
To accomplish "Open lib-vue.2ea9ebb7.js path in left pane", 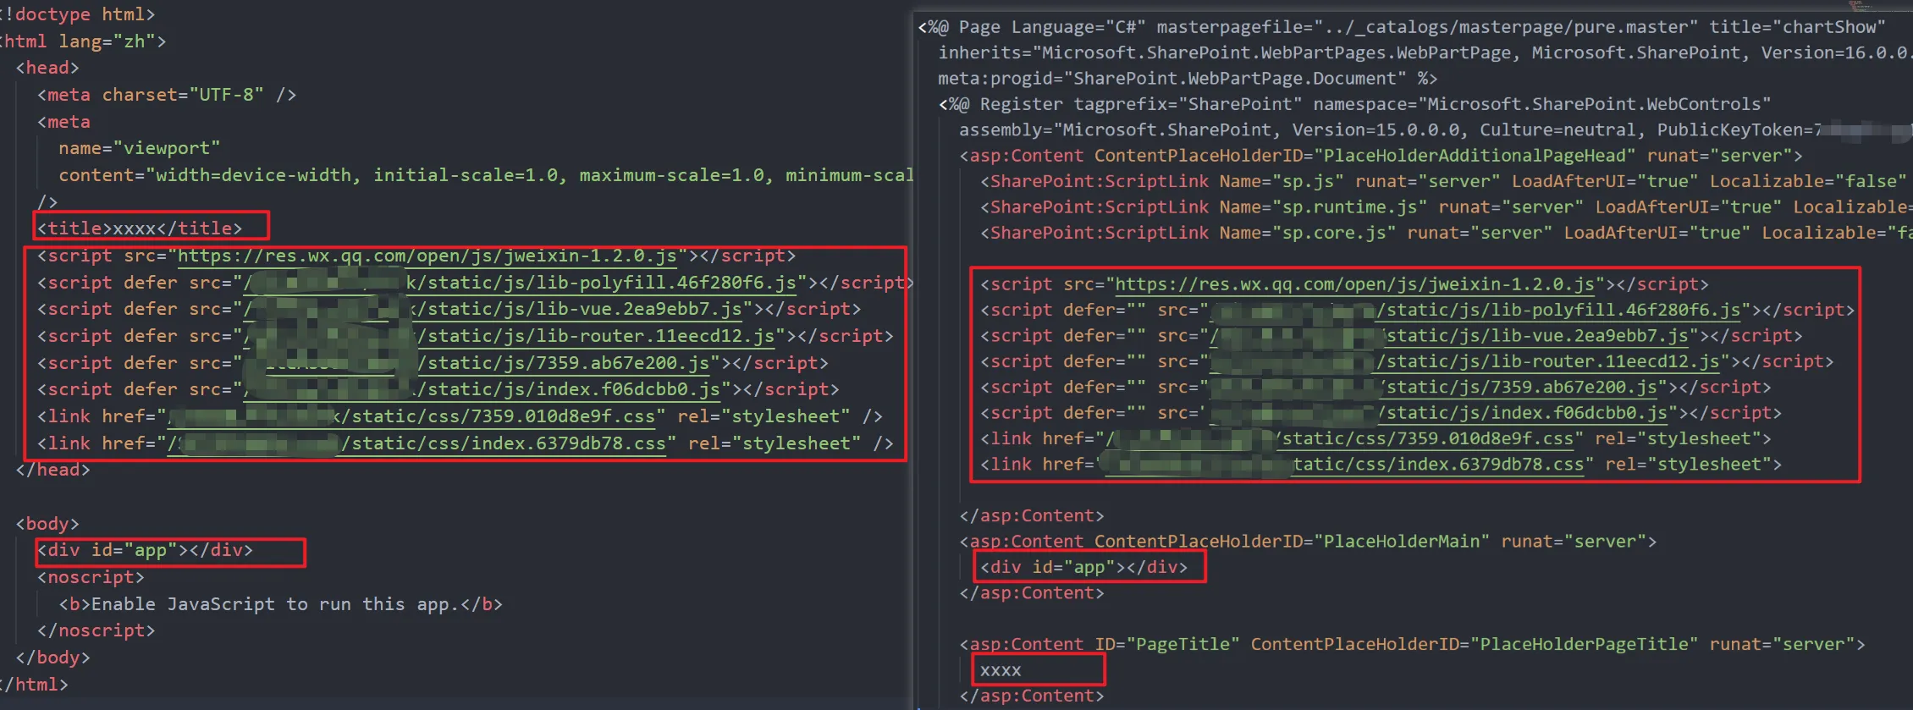I will (x=493, y=309).
